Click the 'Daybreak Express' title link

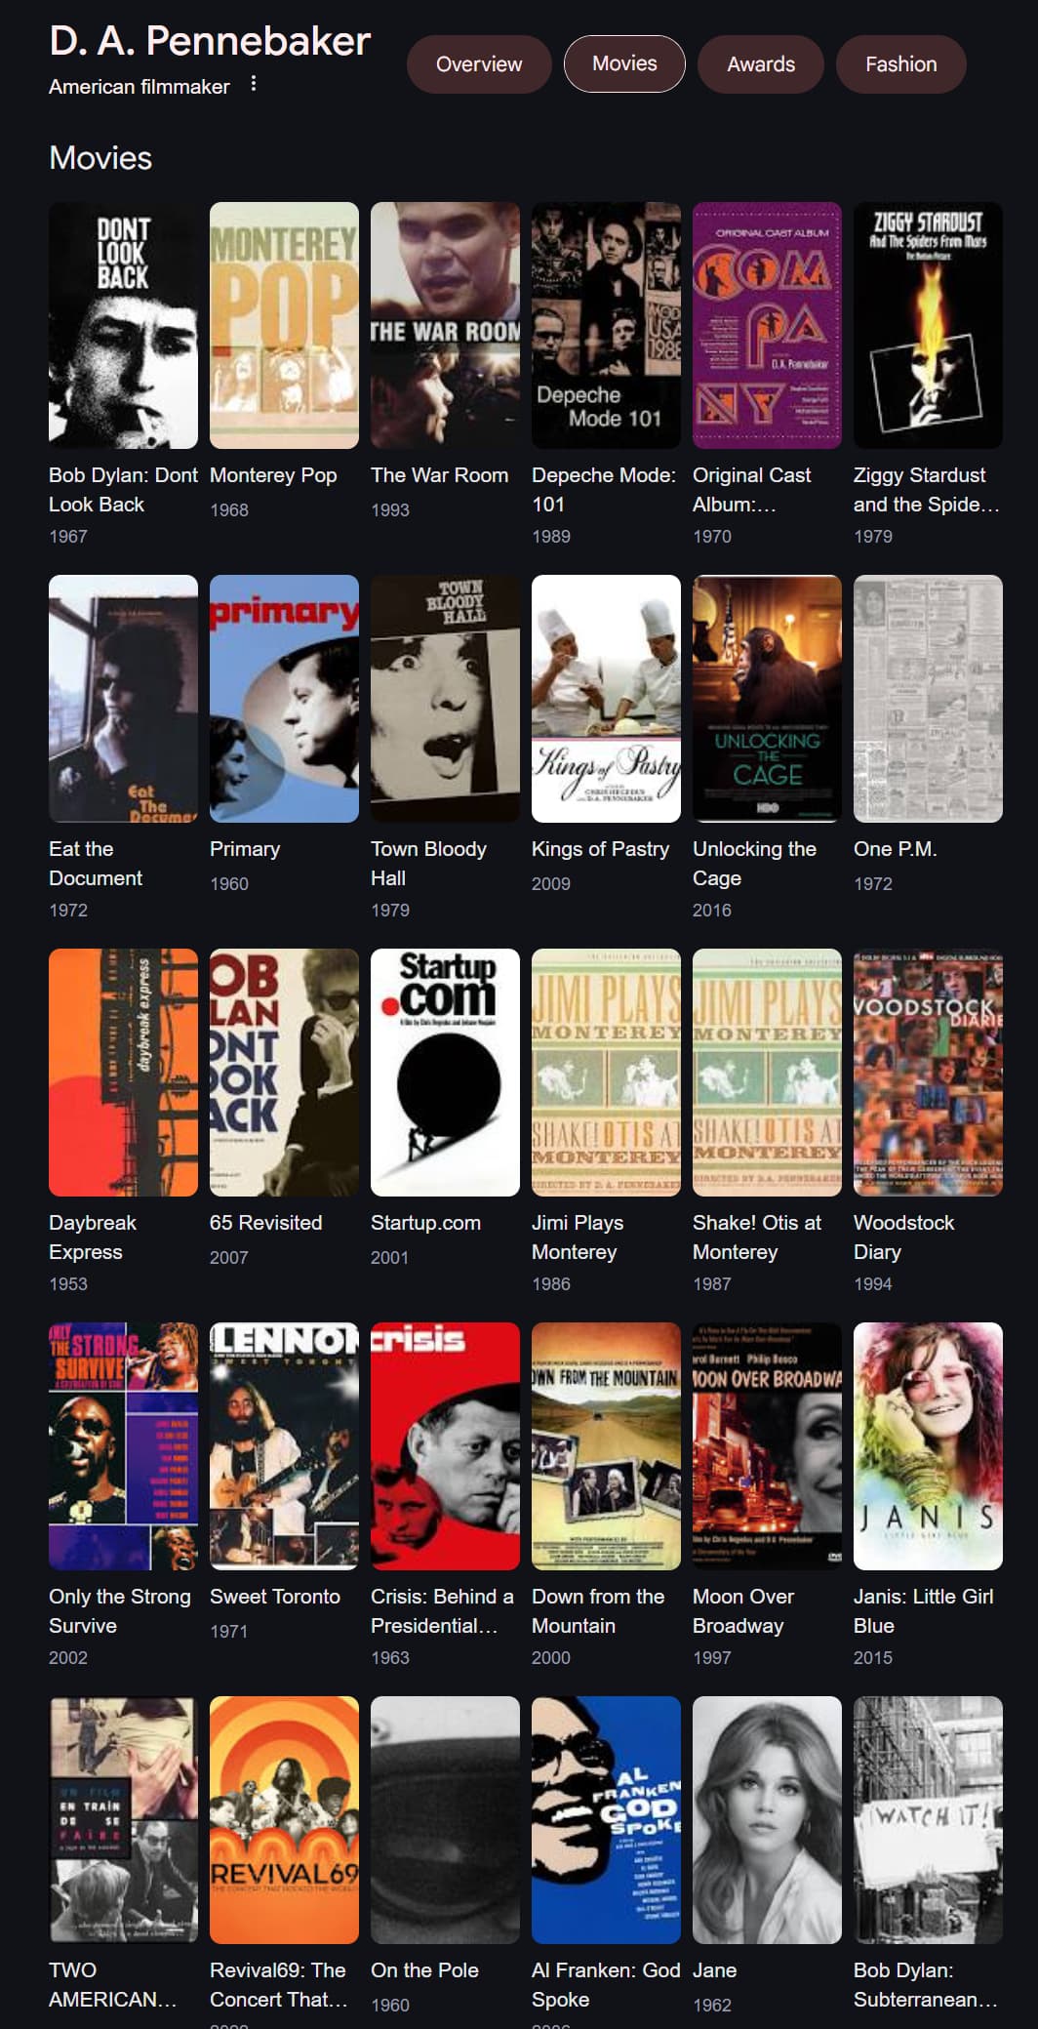[x=93, y=1238]
